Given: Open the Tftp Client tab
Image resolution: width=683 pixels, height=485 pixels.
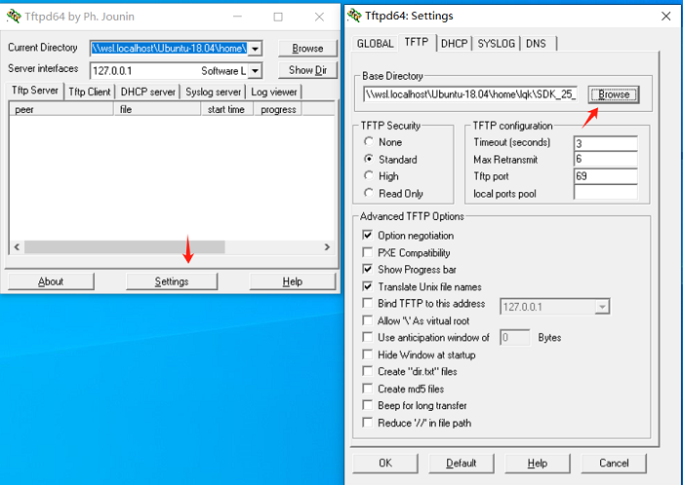Looking at the screenshot, I should point(90,93).
